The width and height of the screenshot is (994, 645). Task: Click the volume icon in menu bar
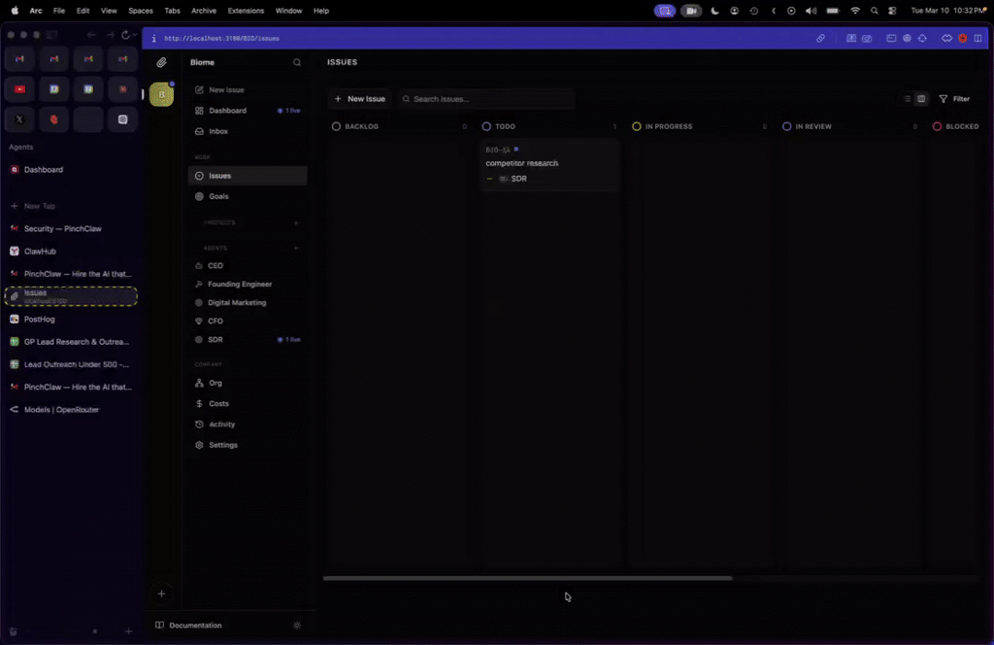811,11
